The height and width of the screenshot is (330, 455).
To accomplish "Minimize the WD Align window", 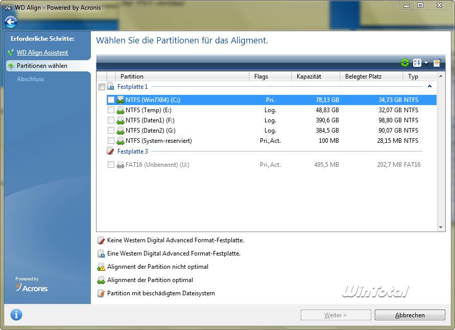I will coord(406,5).
